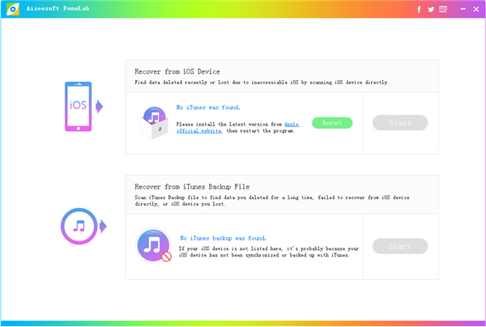This screenshot has height=327, width=486.
Task: Close the FoneLab window
Action: click(476, 9)
